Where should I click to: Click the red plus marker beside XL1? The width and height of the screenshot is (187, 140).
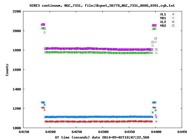click(173, 14)
